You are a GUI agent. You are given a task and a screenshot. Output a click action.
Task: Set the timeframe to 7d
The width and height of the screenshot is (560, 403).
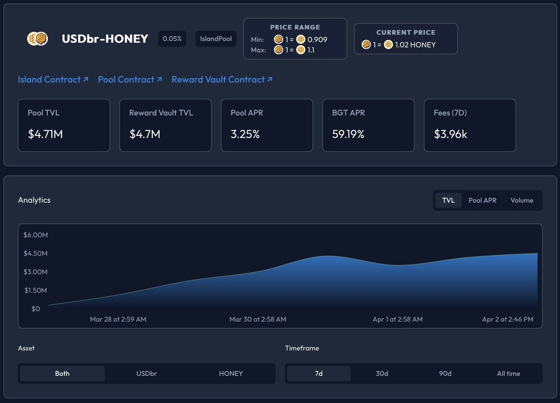(319, 374)
